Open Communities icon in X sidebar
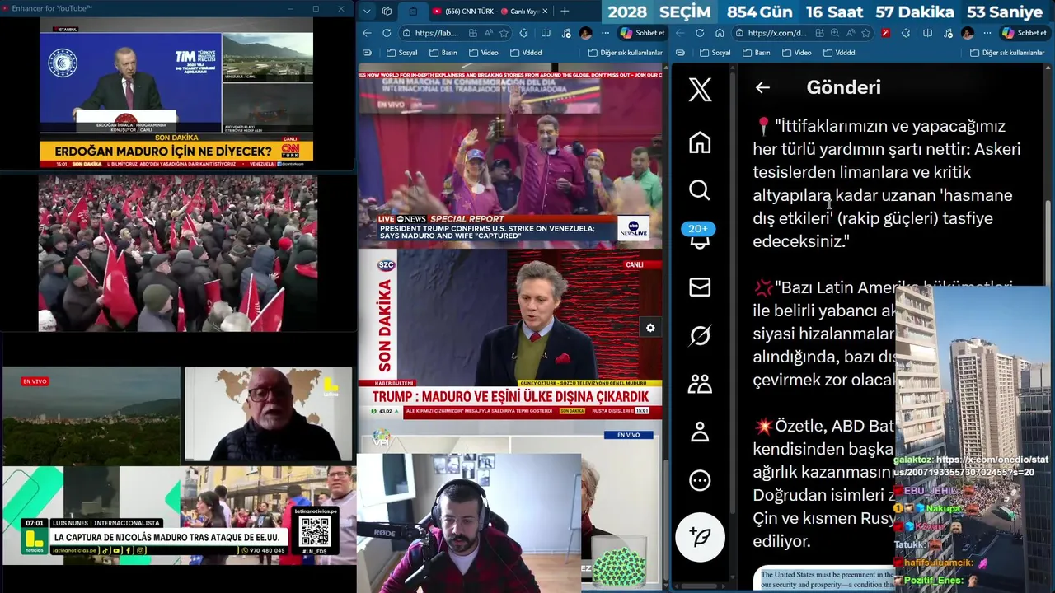This screenshot has height=593, width=1055. 700,383
